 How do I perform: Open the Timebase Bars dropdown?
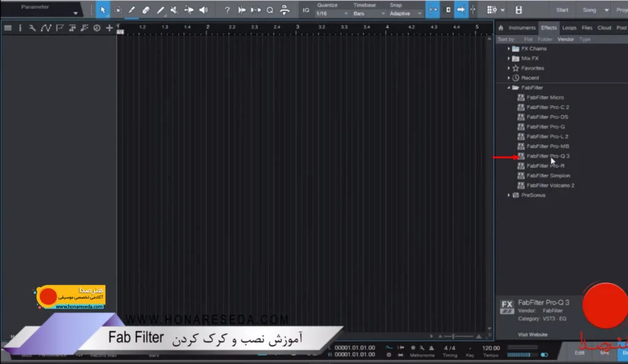tap(369, 13)
